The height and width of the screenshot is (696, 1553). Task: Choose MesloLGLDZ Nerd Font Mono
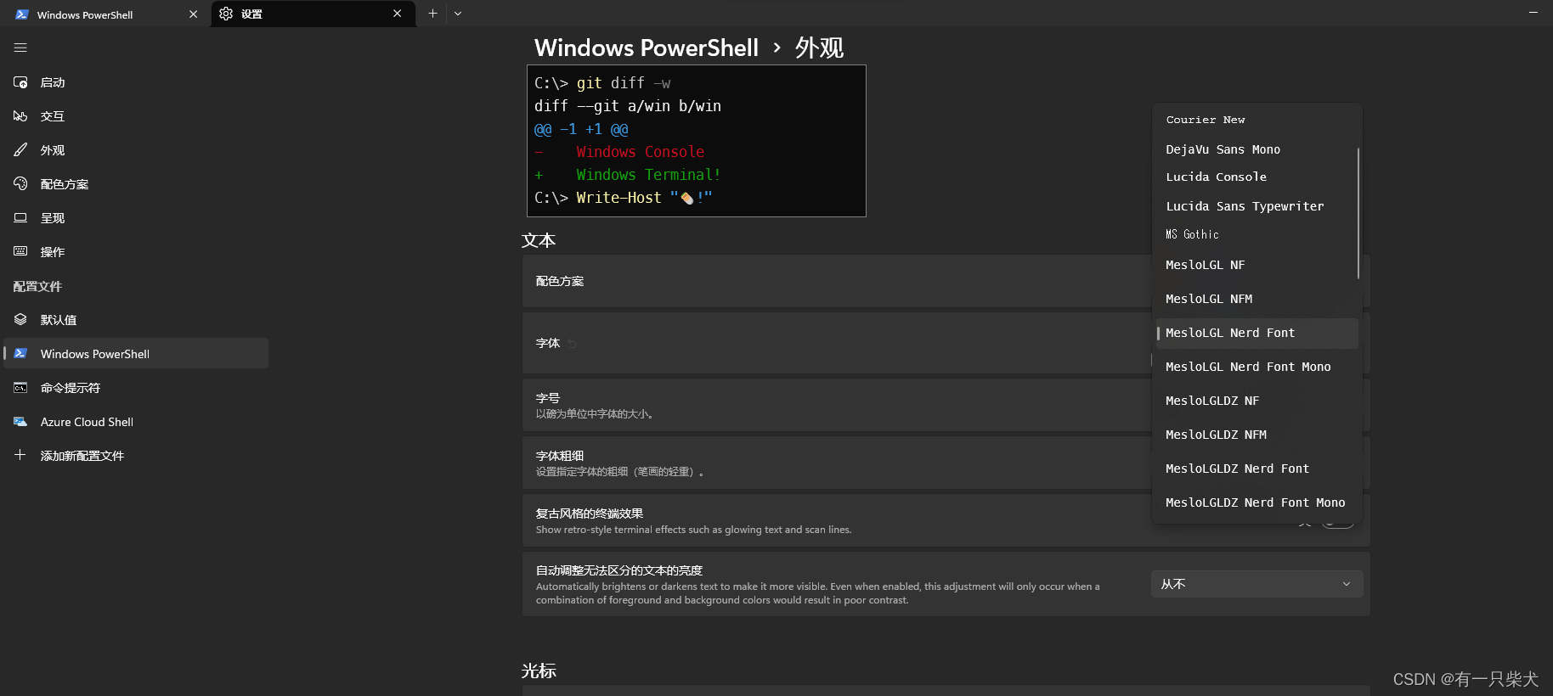[x=1257, y=502]
